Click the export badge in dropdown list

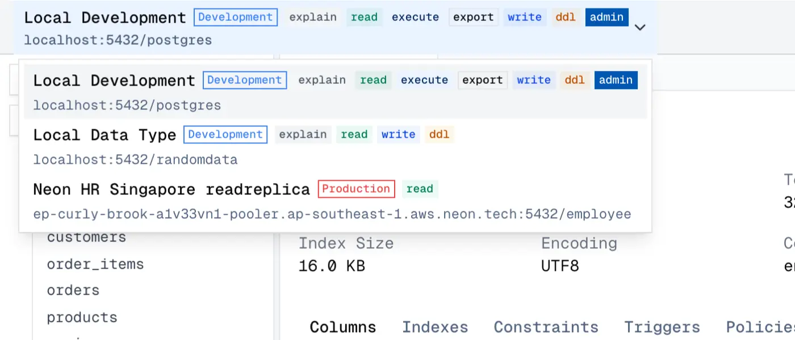pyautogui.click(x=482, y=80)
